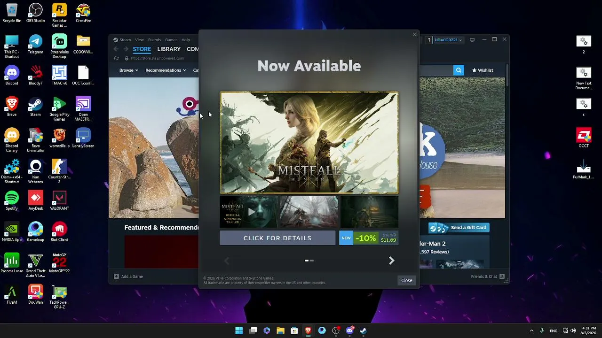Select TechPowerUp GPU-Z desktop icon

(x=59, y=297)
